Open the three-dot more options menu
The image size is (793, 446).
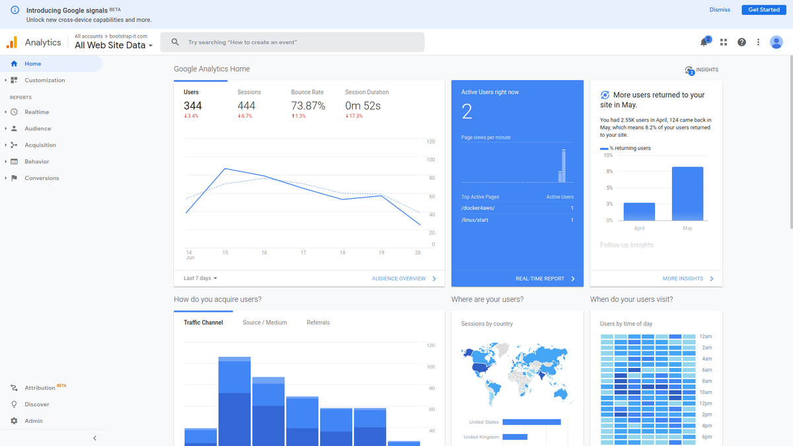tap(759, 42)
